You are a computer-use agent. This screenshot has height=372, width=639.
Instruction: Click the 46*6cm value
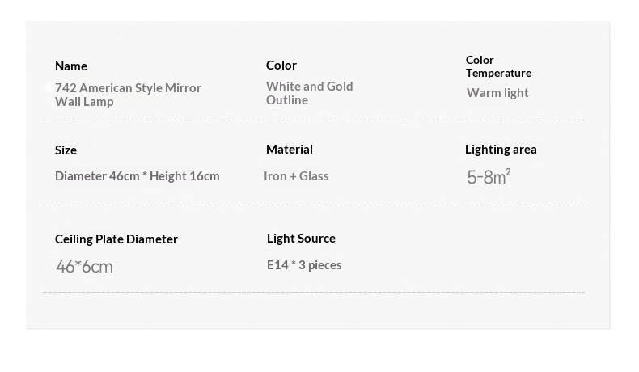84,265
